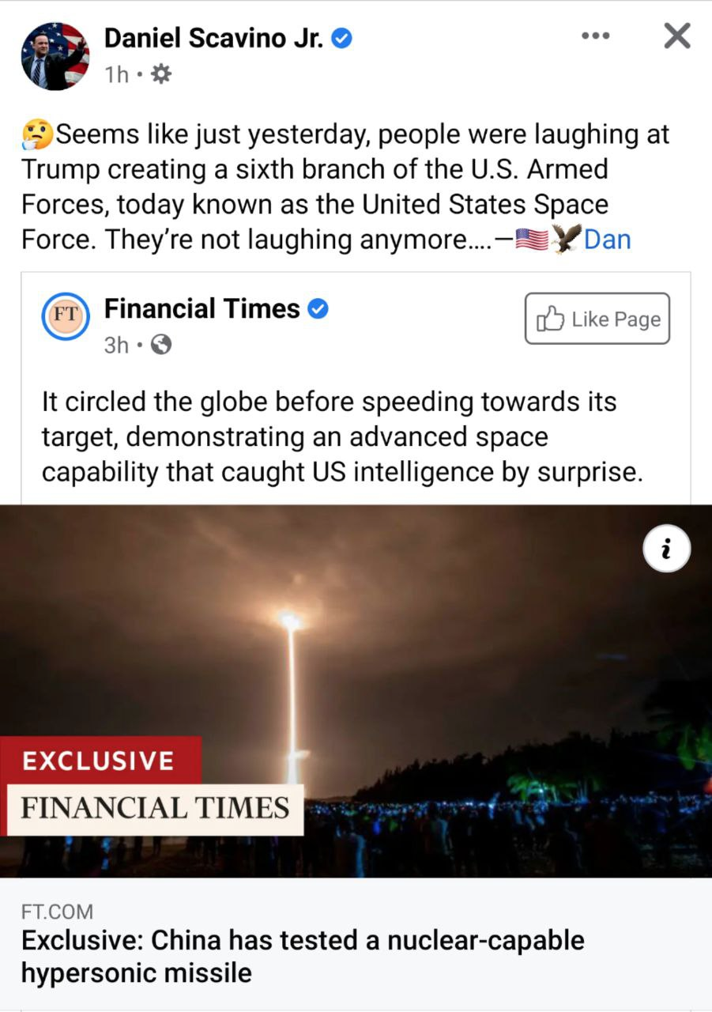Screen dimensions: 712x1012
Task: Click the 1h timestamp on Scavino's post
Action: tap(116, 75)
